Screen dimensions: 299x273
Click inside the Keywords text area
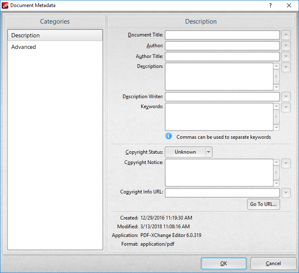[x=219, y=117]
